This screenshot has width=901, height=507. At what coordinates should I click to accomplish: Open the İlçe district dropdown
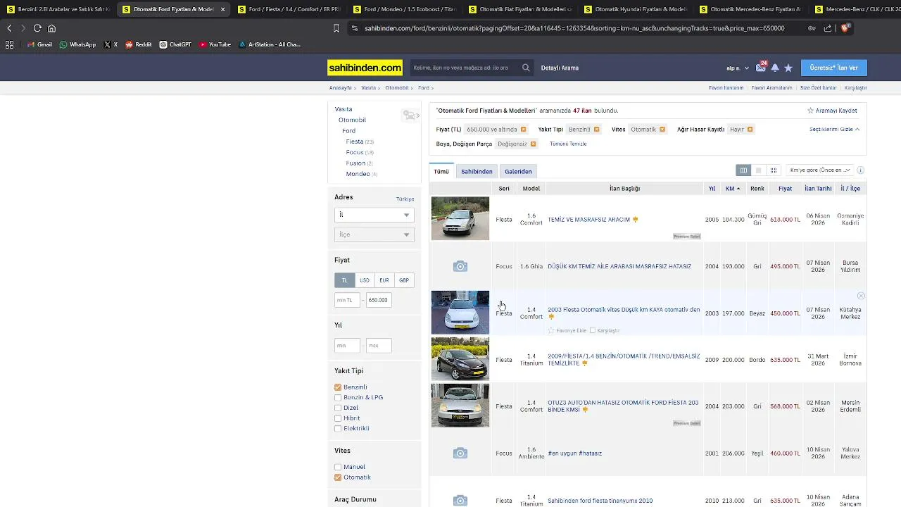tap(374, 234)
